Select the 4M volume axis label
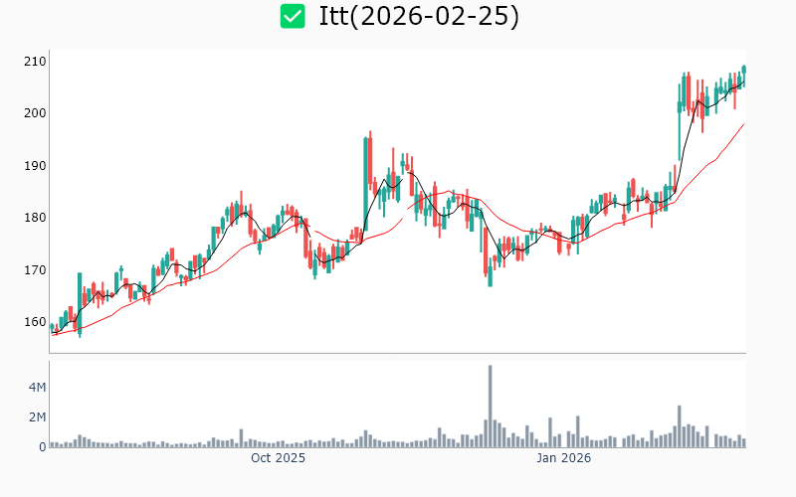Screen dimensions: 796x497 coord(36,387)
